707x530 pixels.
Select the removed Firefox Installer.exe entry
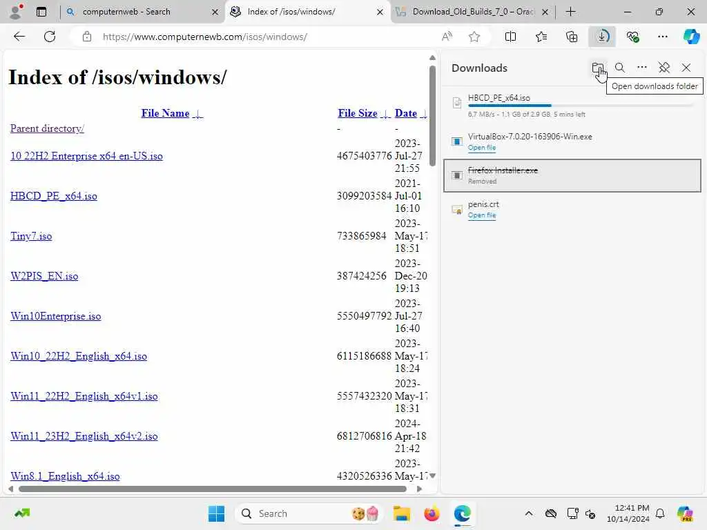click(x=572, y=175)
